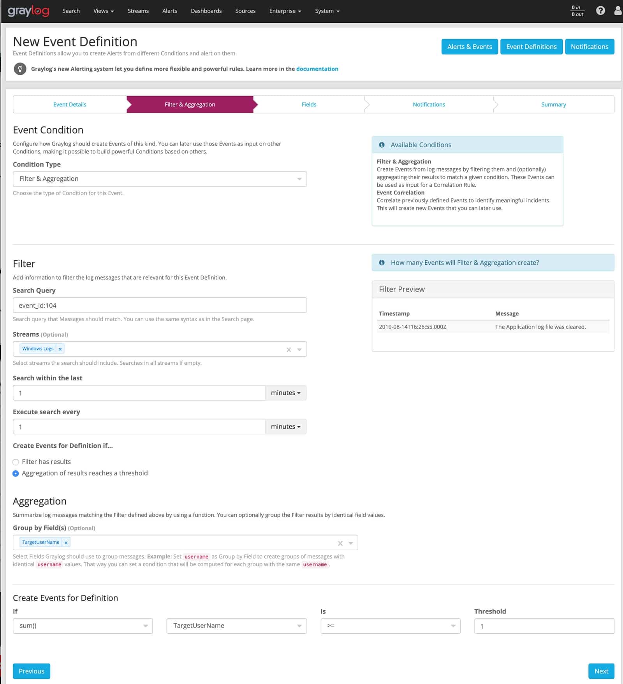Screen dimensions: 623x684
Task: Open the System menu
Action: pyautogui.click(x=327, y=11)
